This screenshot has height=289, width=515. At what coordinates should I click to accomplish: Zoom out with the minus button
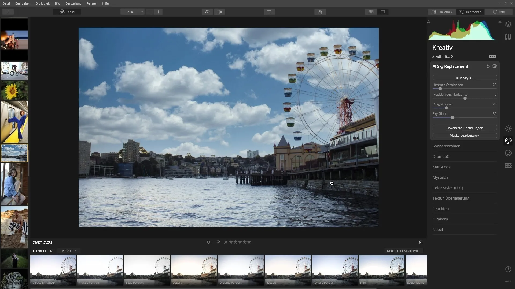click(150, 12)
